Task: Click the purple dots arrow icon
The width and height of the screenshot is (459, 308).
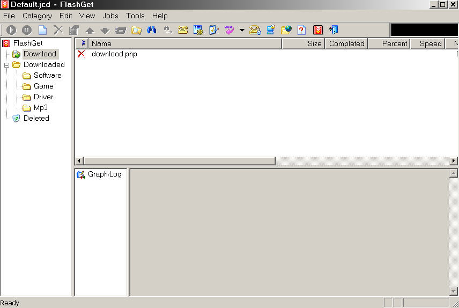Action: (229, 30)
